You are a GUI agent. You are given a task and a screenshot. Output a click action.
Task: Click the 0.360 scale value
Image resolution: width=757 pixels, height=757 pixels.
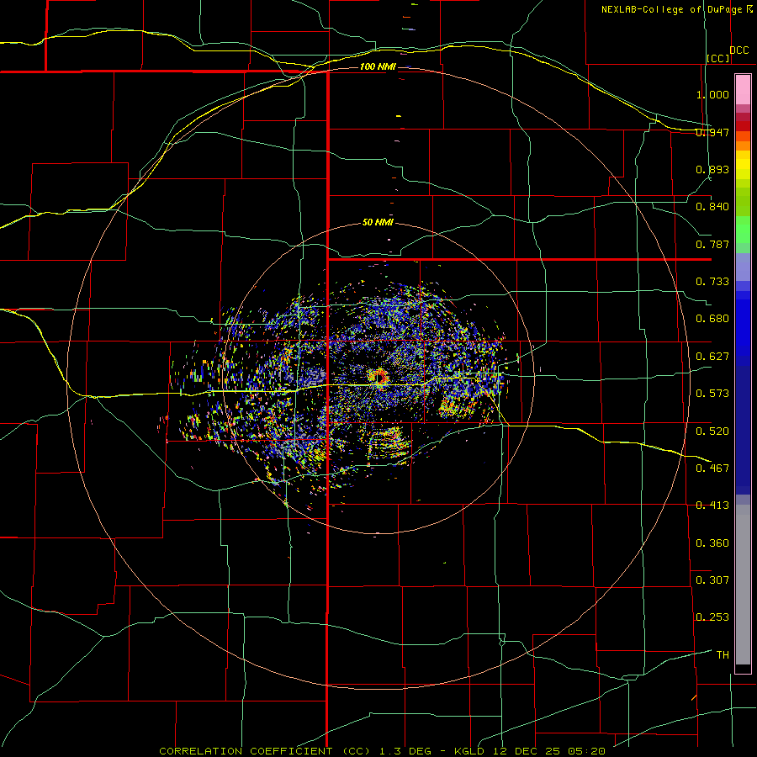(712, 543)
